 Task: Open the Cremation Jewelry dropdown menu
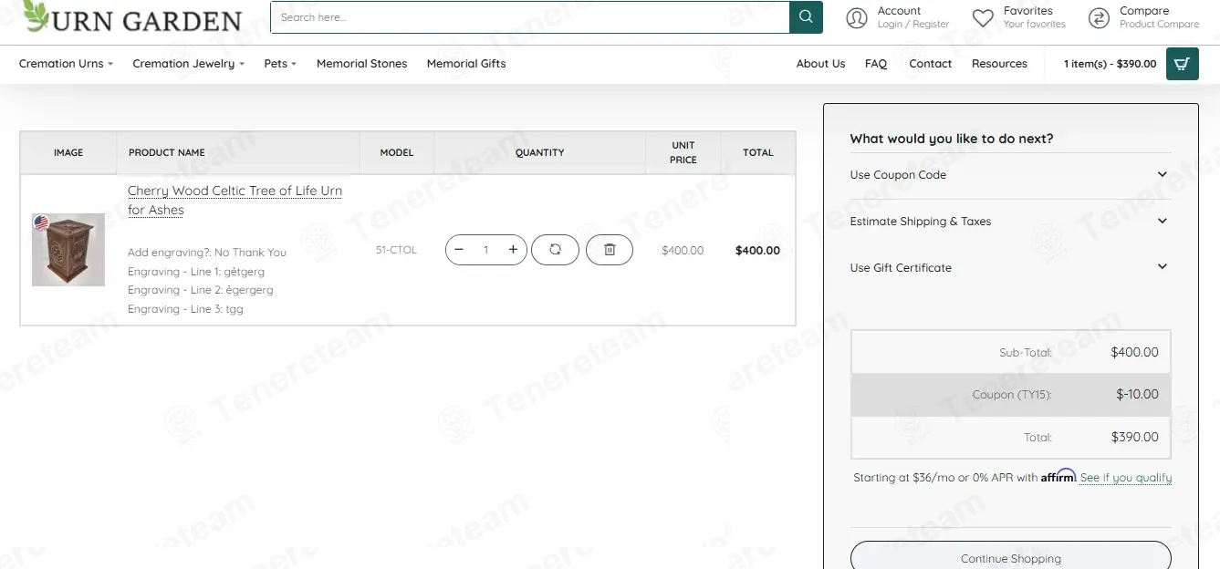tap(188, 64)
